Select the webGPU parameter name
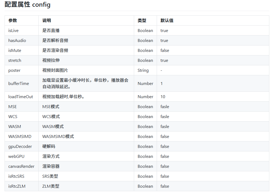This screenshot has width=272, height=192. tap(15, 156)
